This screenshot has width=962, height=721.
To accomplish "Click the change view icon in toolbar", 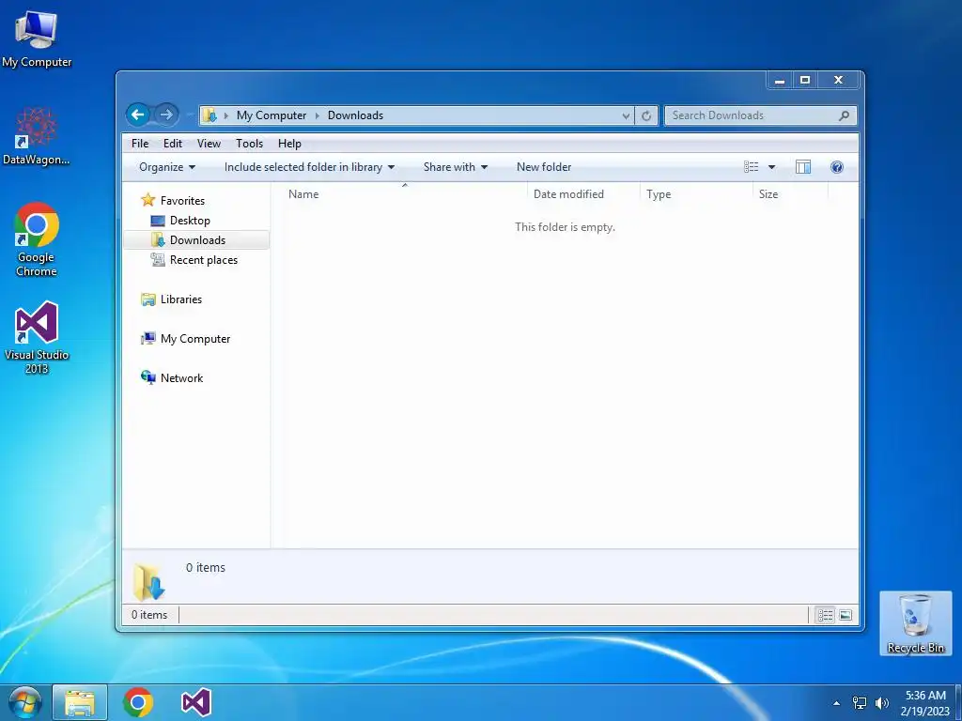I will pyautogui.click(x=751, y=167).
